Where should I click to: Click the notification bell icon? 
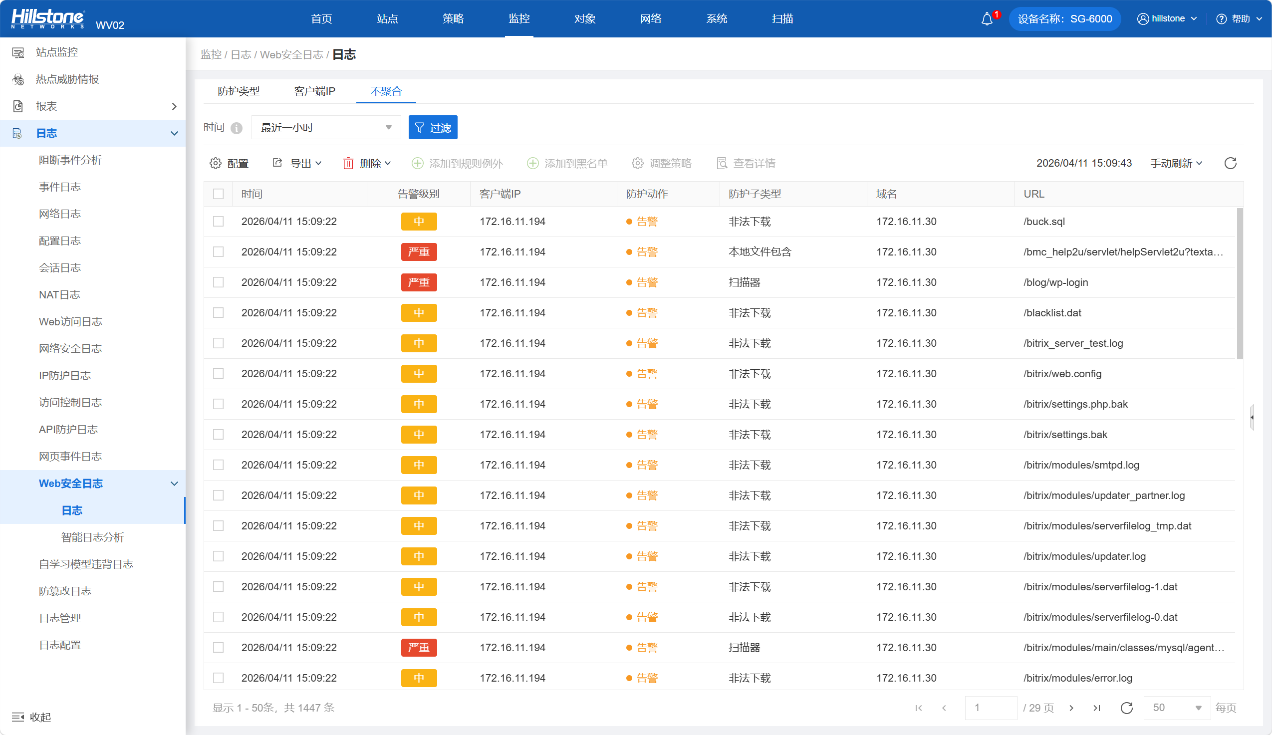pos(986,19)
